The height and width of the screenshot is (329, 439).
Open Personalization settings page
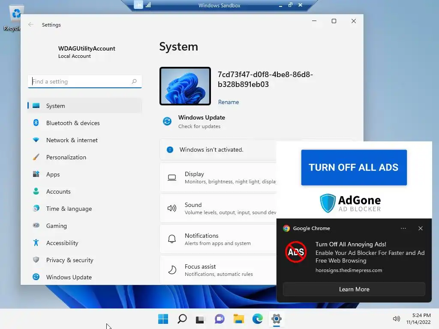84,157
